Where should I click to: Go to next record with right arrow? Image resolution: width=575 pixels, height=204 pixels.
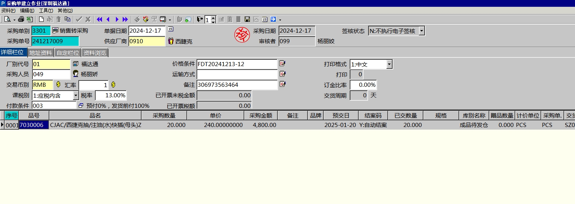coord(117,19)
